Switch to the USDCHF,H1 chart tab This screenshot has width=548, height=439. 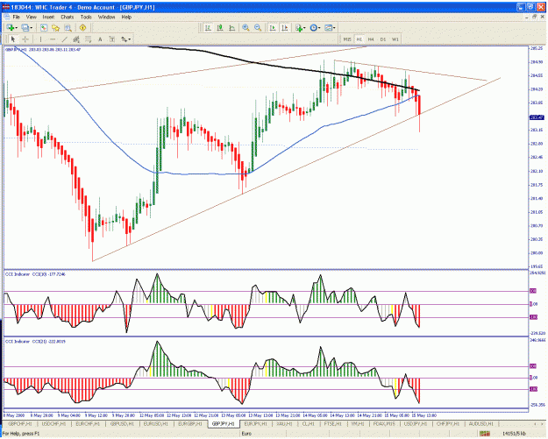53,423
